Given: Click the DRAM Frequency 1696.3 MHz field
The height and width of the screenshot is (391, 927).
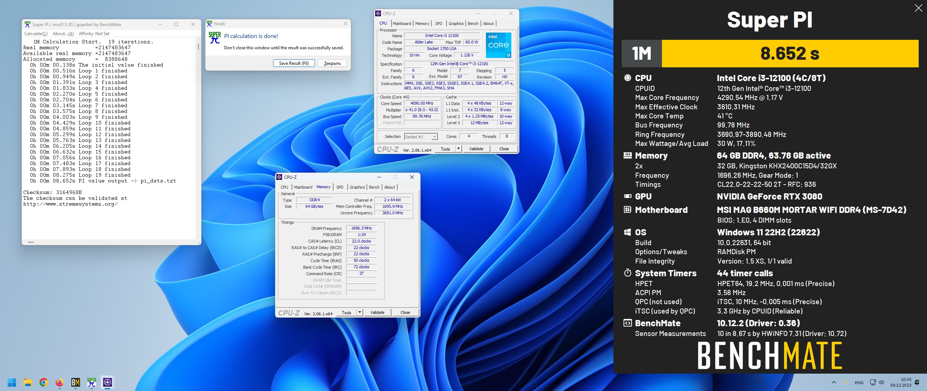Looking at the screenshot, I should coord(361,228).
